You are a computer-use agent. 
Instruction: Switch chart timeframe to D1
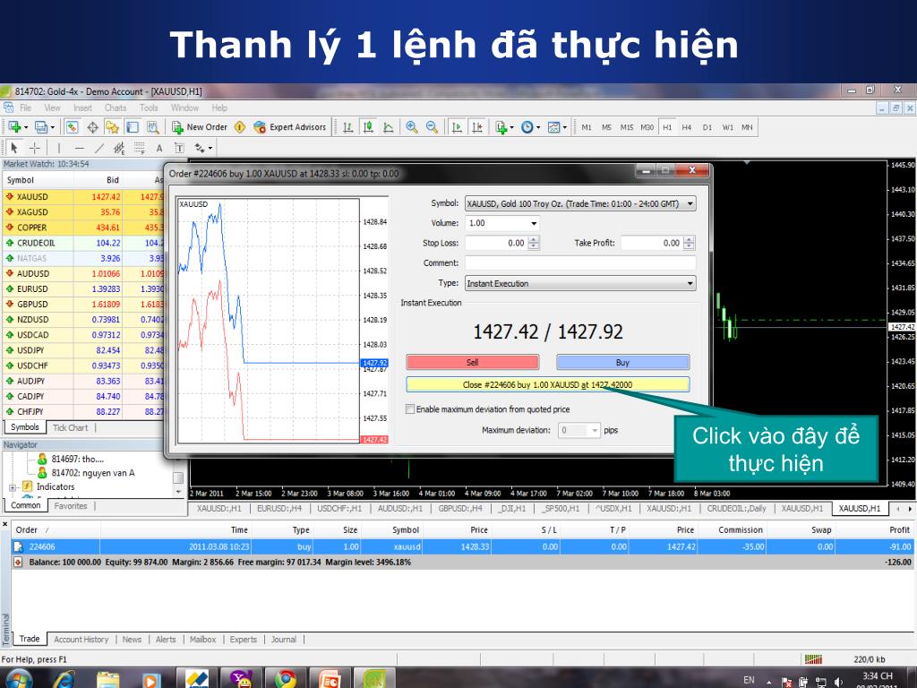[x=707, y=127]
